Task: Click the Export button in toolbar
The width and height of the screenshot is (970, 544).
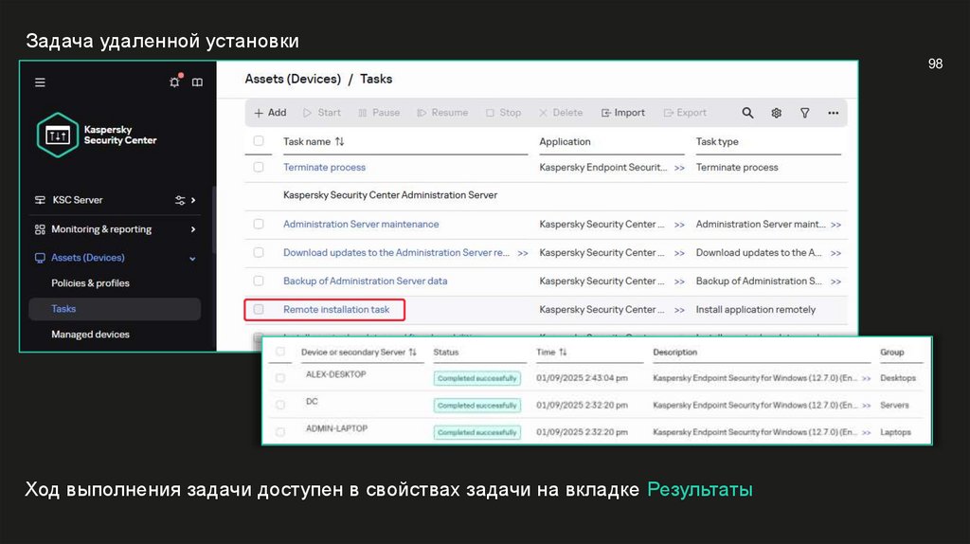Action: coord(685,113)
